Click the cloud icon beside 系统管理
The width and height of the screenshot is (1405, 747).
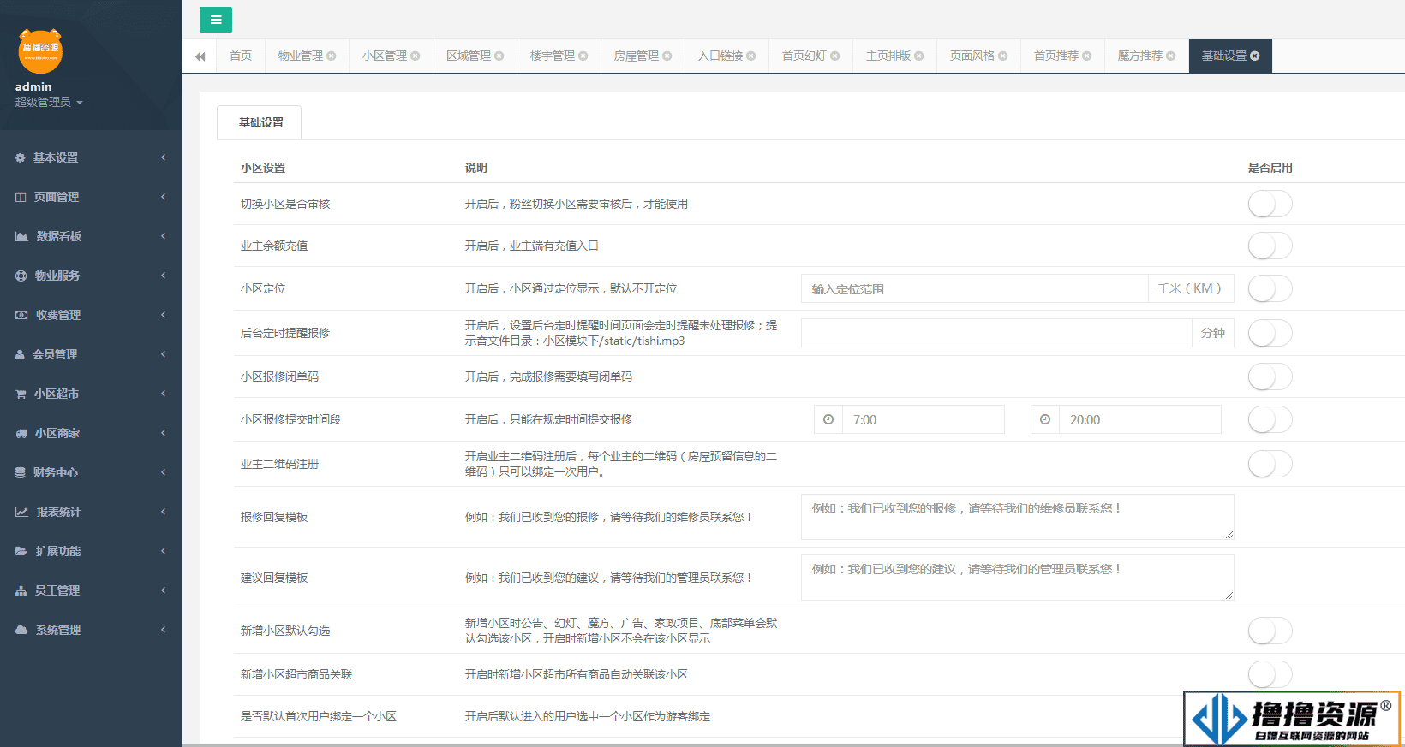click(x=21, y=630)
